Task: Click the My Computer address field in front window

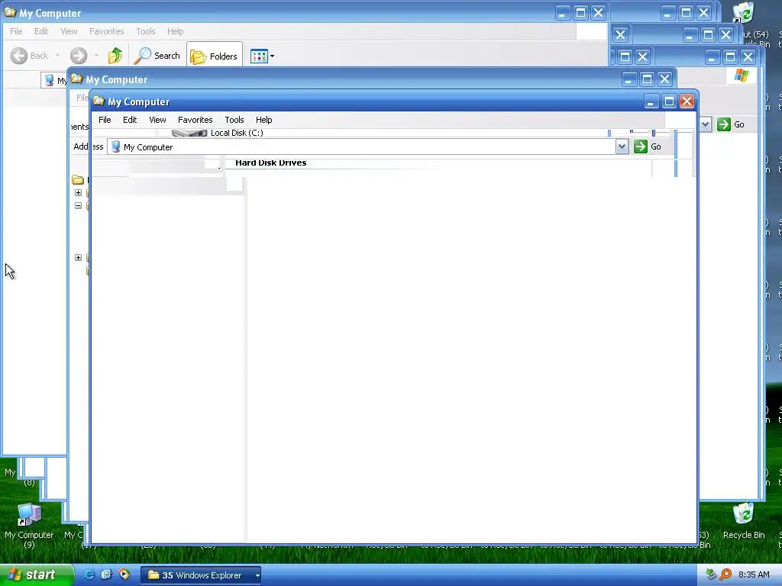Action: point(367,147)
